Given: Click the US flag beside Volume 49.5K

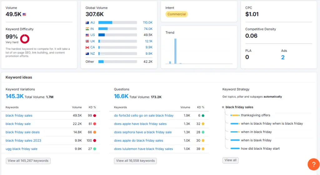Looking at the screenshot, I should pos(24,14).
